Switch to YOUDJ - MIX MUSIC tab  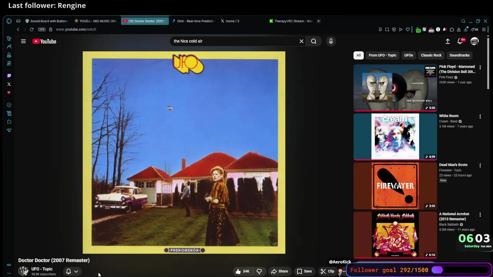96,21
